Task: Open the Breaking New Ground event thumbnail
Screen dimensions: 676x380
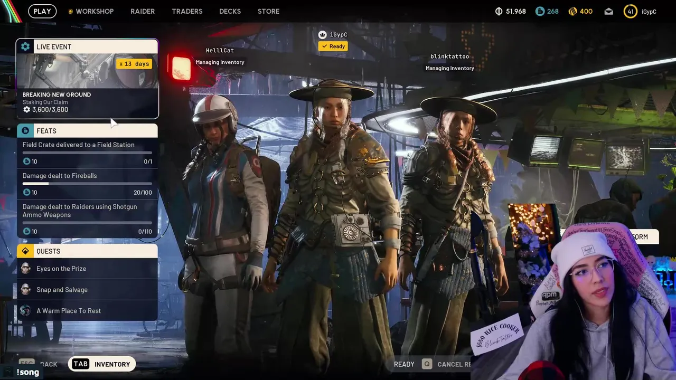Action: pyautogui.click(x=87, y=70)
